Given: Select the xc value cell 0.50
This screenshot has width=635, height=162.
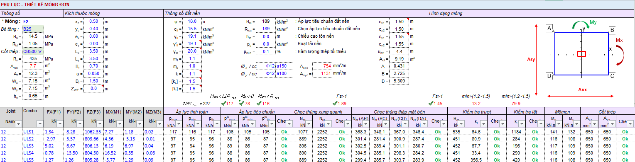Looking at the screenshot, I should coord(93,21).
